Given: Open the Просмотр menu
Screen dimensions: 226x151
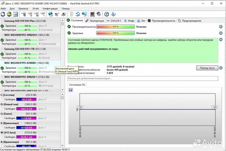Looking at the screenshot, I should pos(23,9).
